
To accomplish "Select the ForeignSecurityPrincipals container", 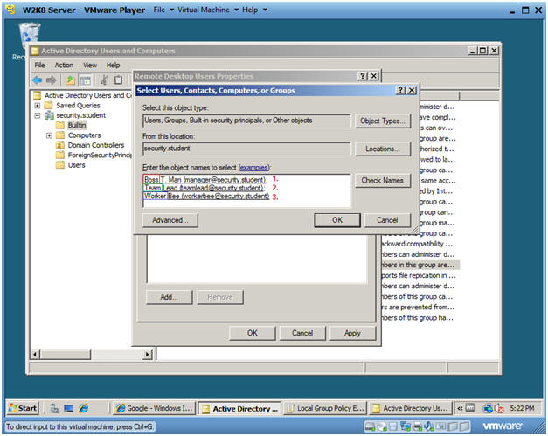I will coord(100,156).
